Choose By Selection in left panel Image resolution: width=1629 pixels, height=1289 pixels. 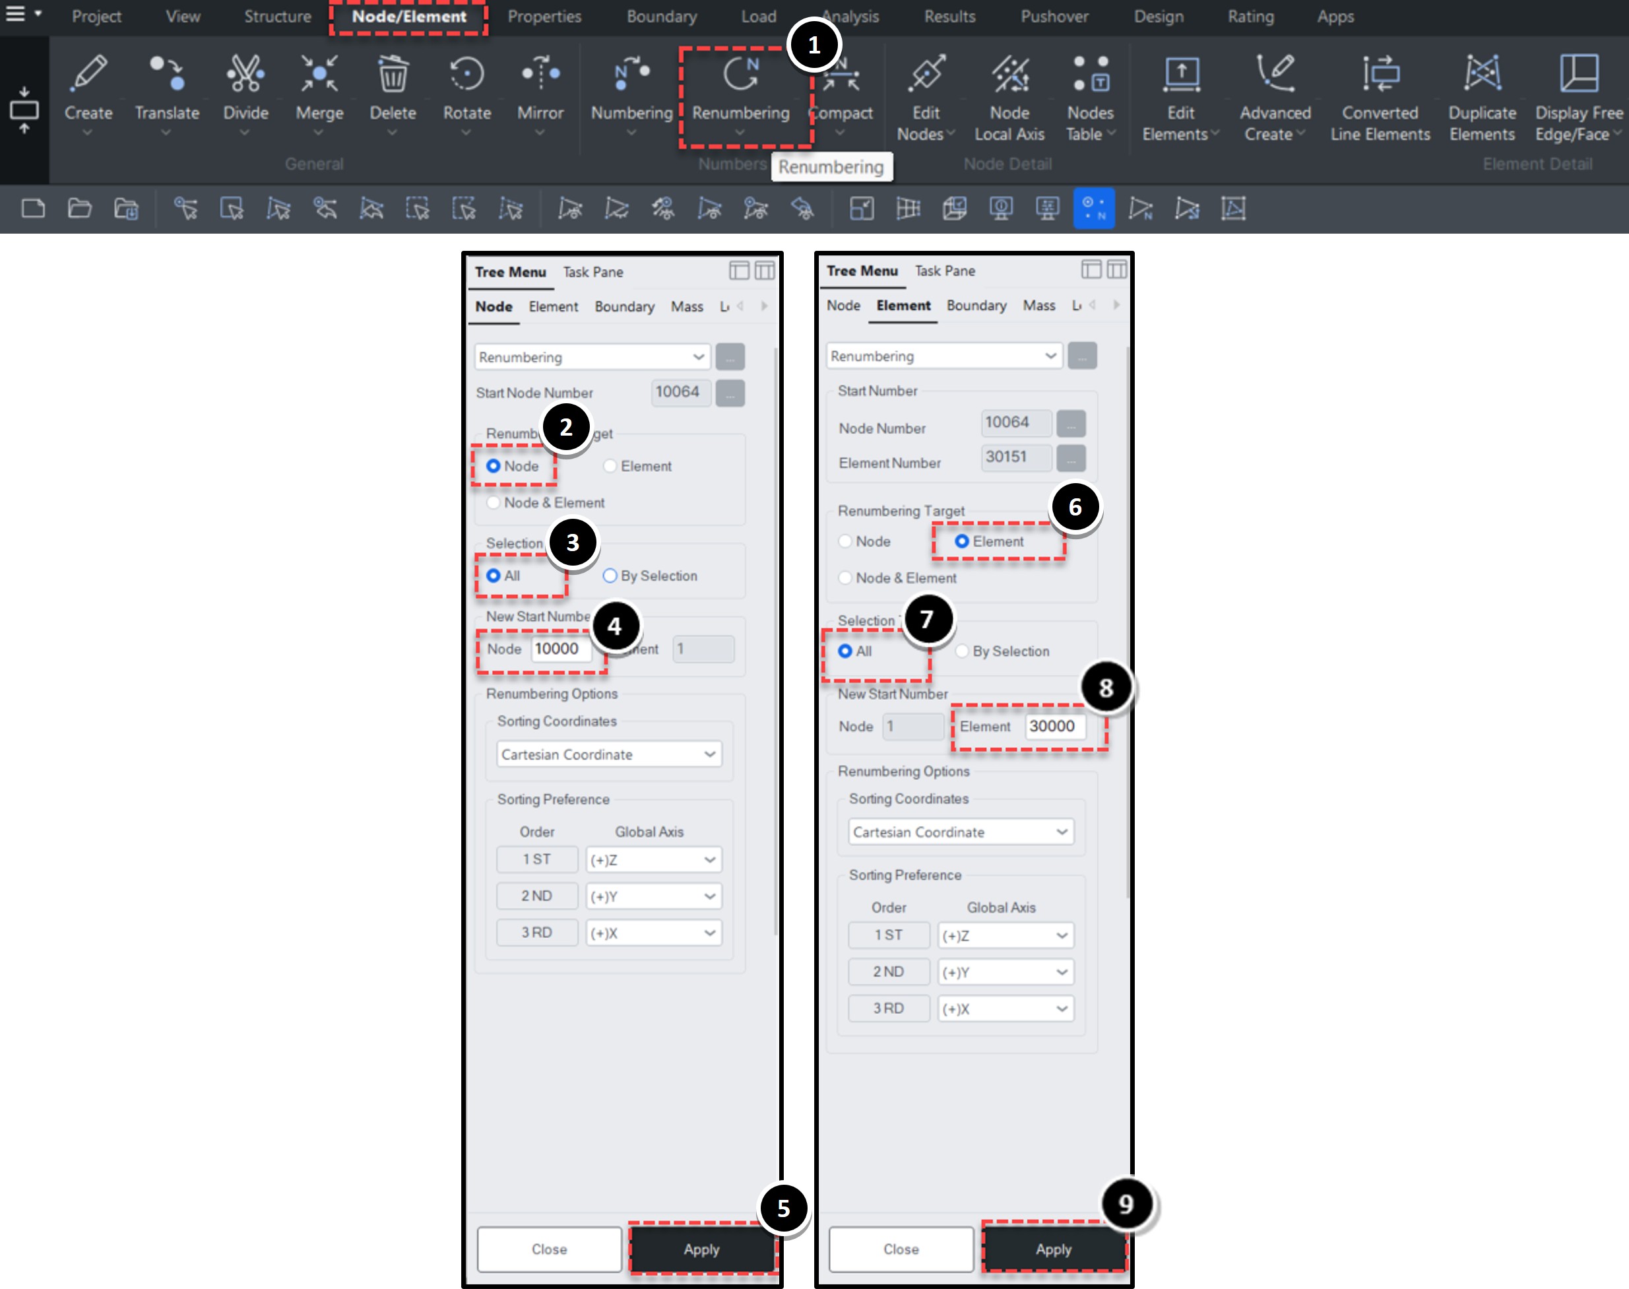click(x=651, y=576)
